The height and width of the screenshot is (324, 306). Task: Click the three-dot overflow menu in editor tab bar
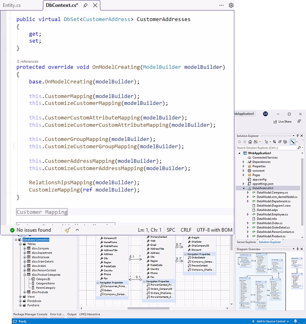coord(221,5)
